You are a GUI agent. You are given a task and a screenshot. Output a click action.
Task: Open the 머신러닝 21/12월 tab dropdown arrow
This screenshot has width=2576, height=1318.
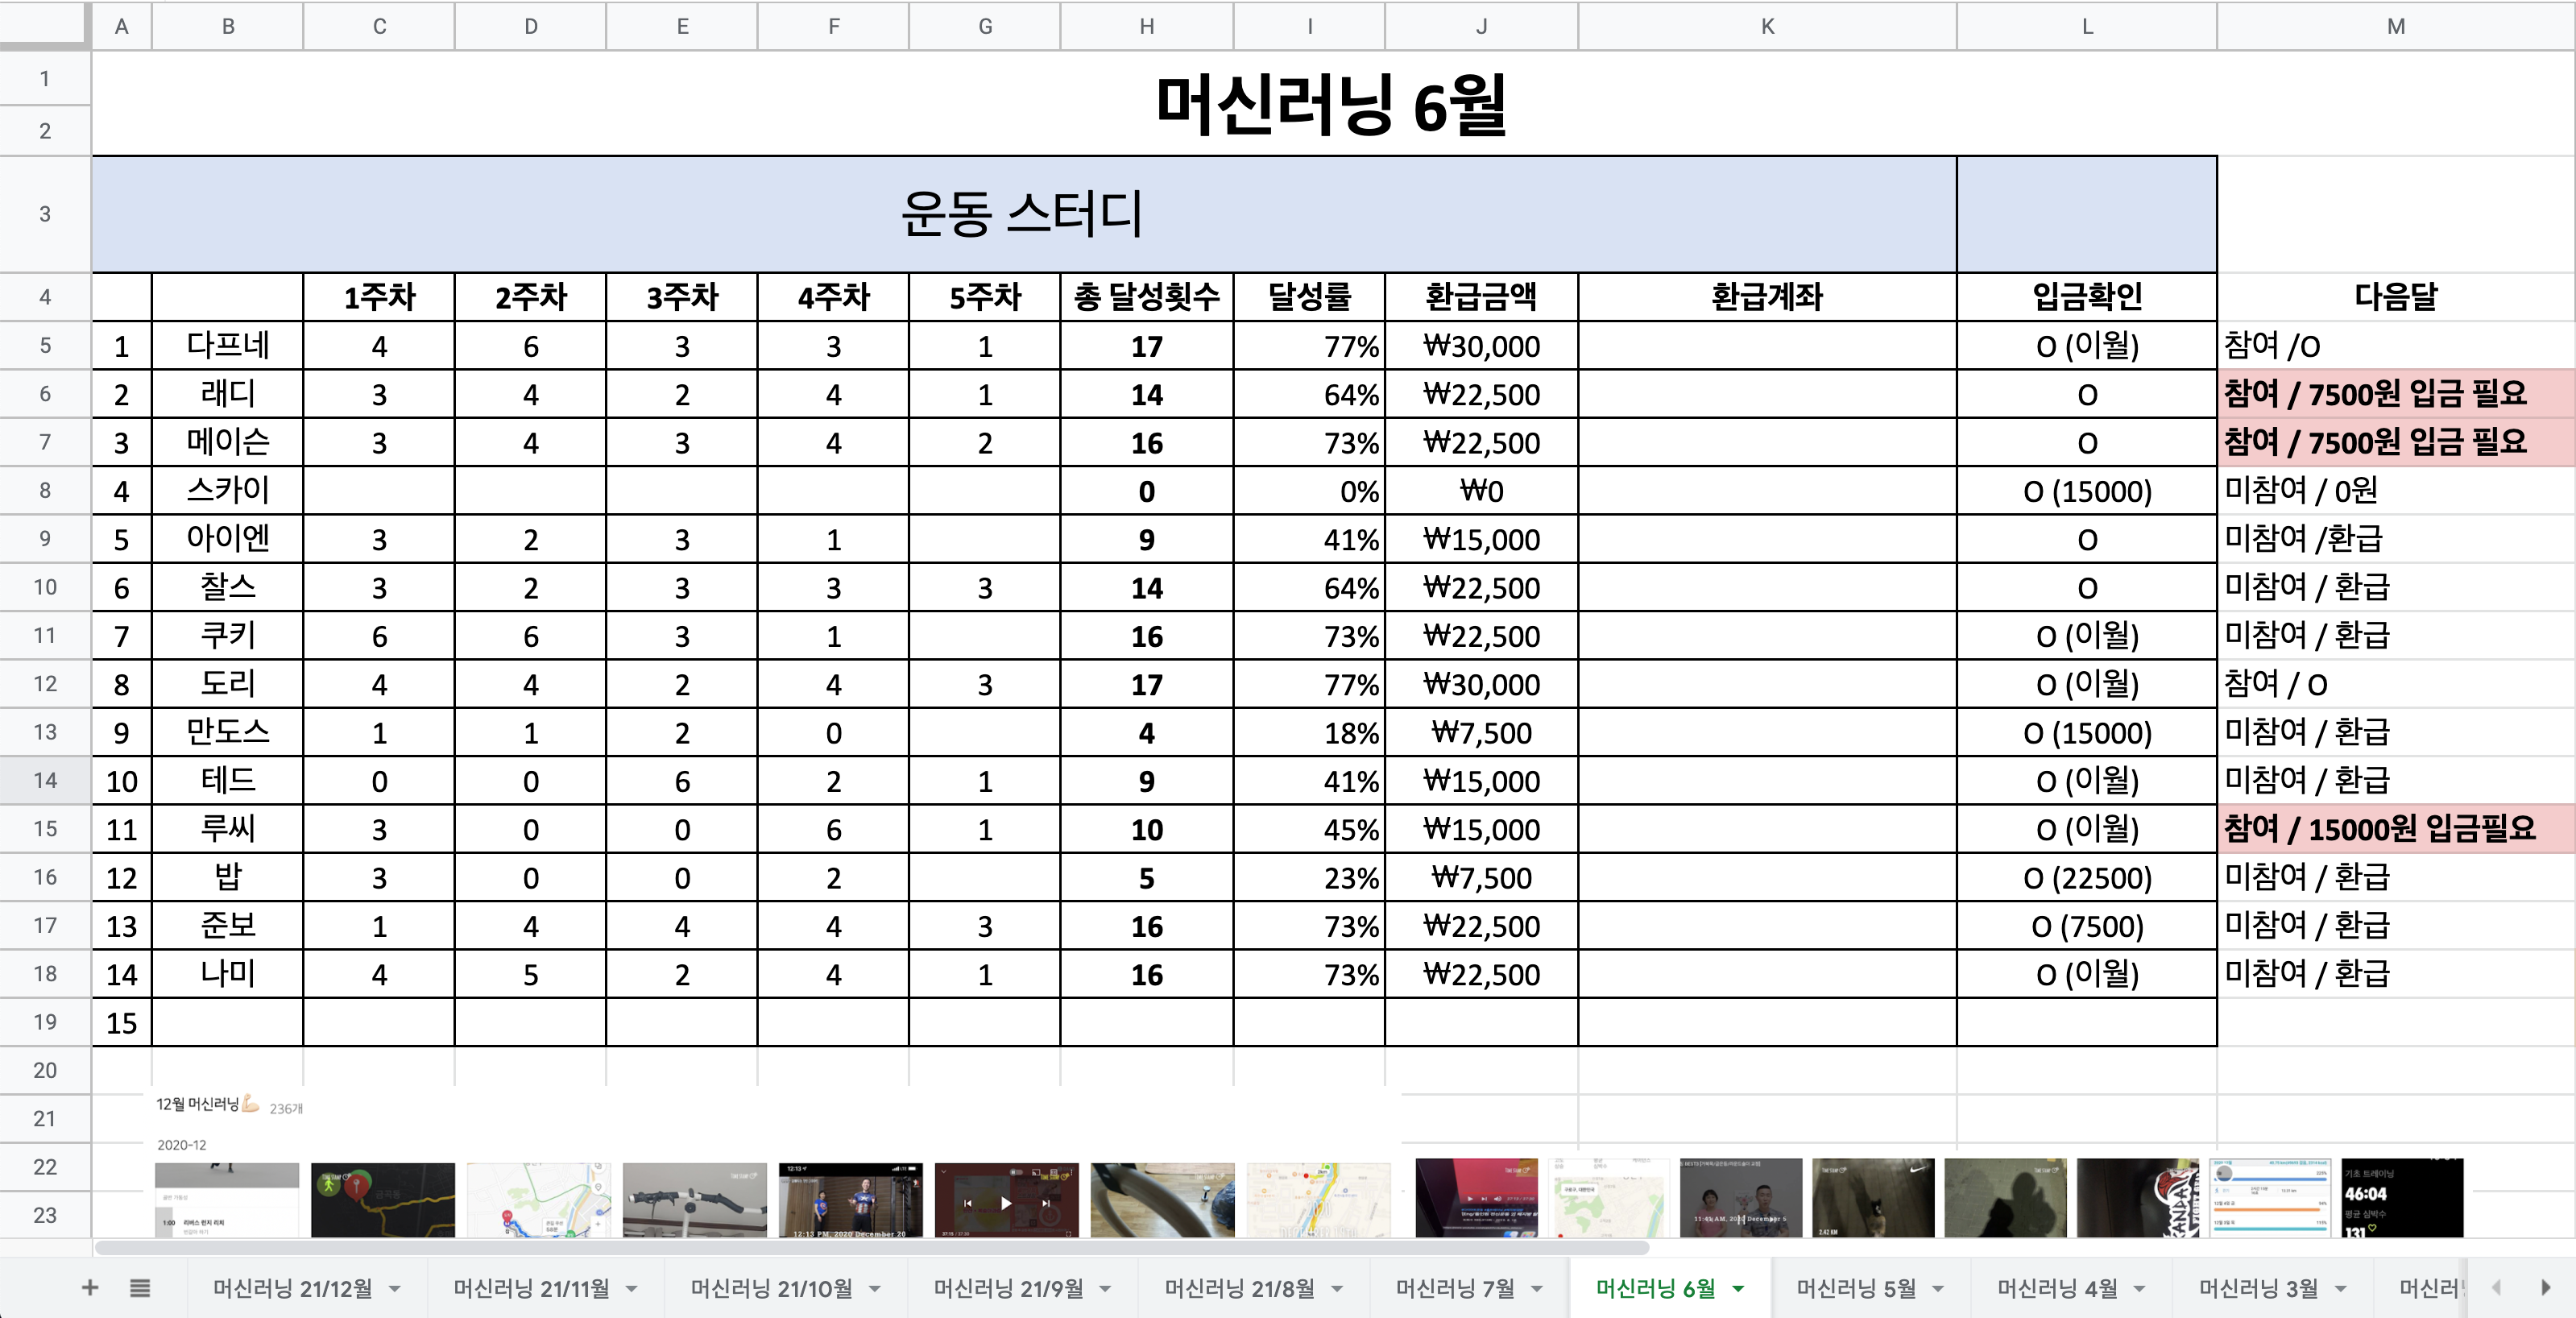[x=395, y=1289]
